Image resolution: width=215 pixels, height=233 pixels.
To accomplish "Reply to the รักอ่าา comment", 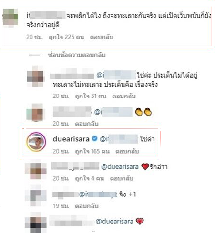I will click(122, 178).
